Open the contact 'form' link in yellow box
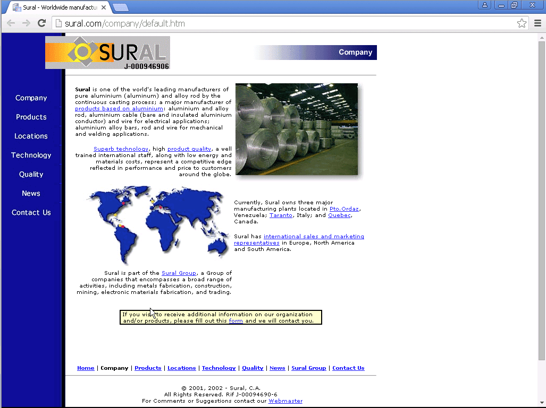 236,321
